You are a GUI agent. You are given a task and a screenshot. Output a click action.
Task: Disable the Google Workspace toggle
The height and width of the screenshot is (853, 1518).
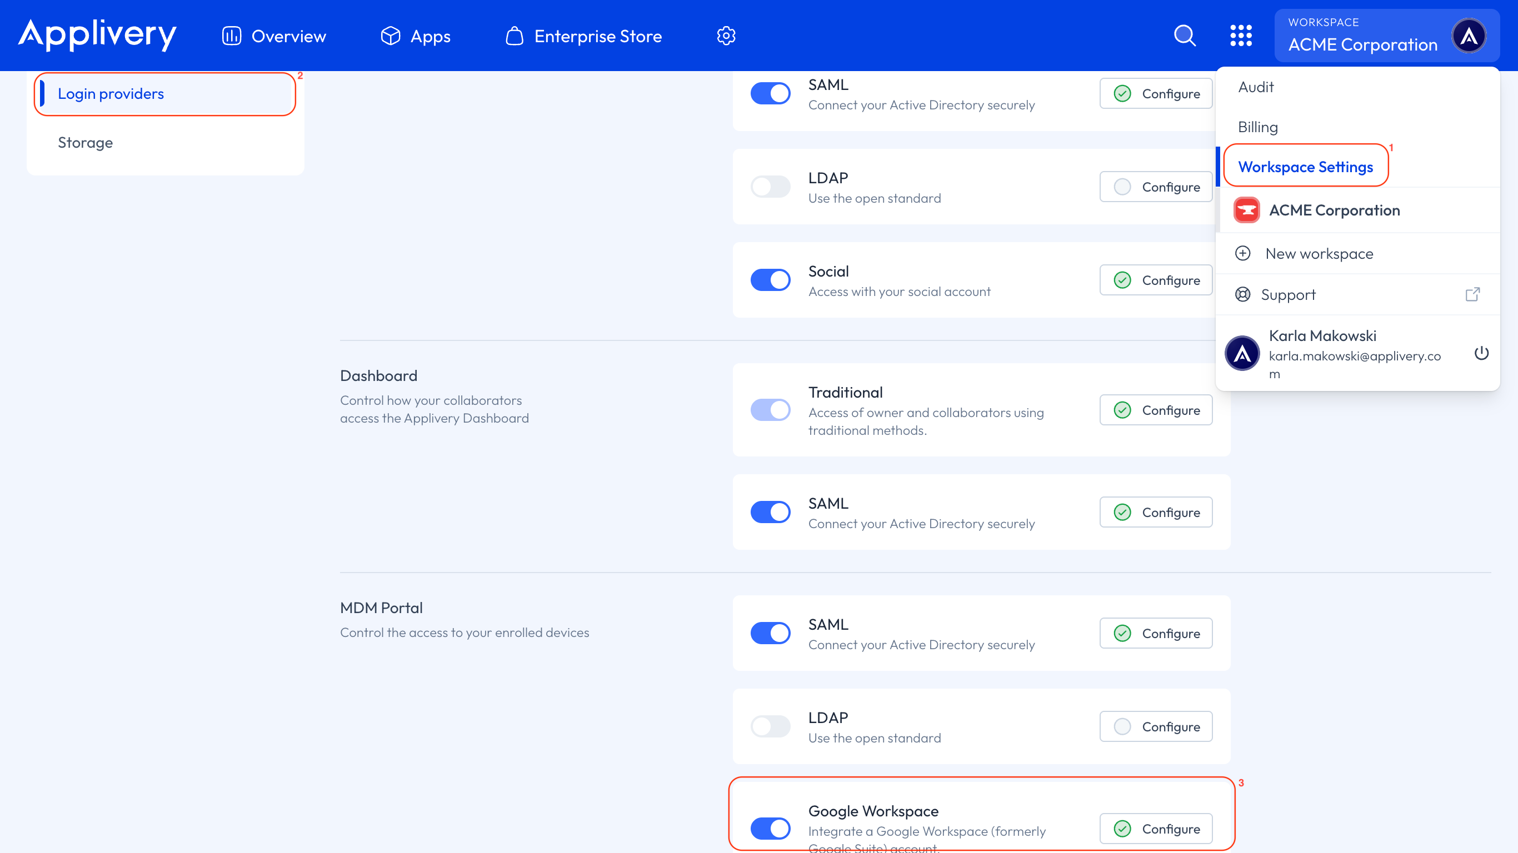pos(770,828)
